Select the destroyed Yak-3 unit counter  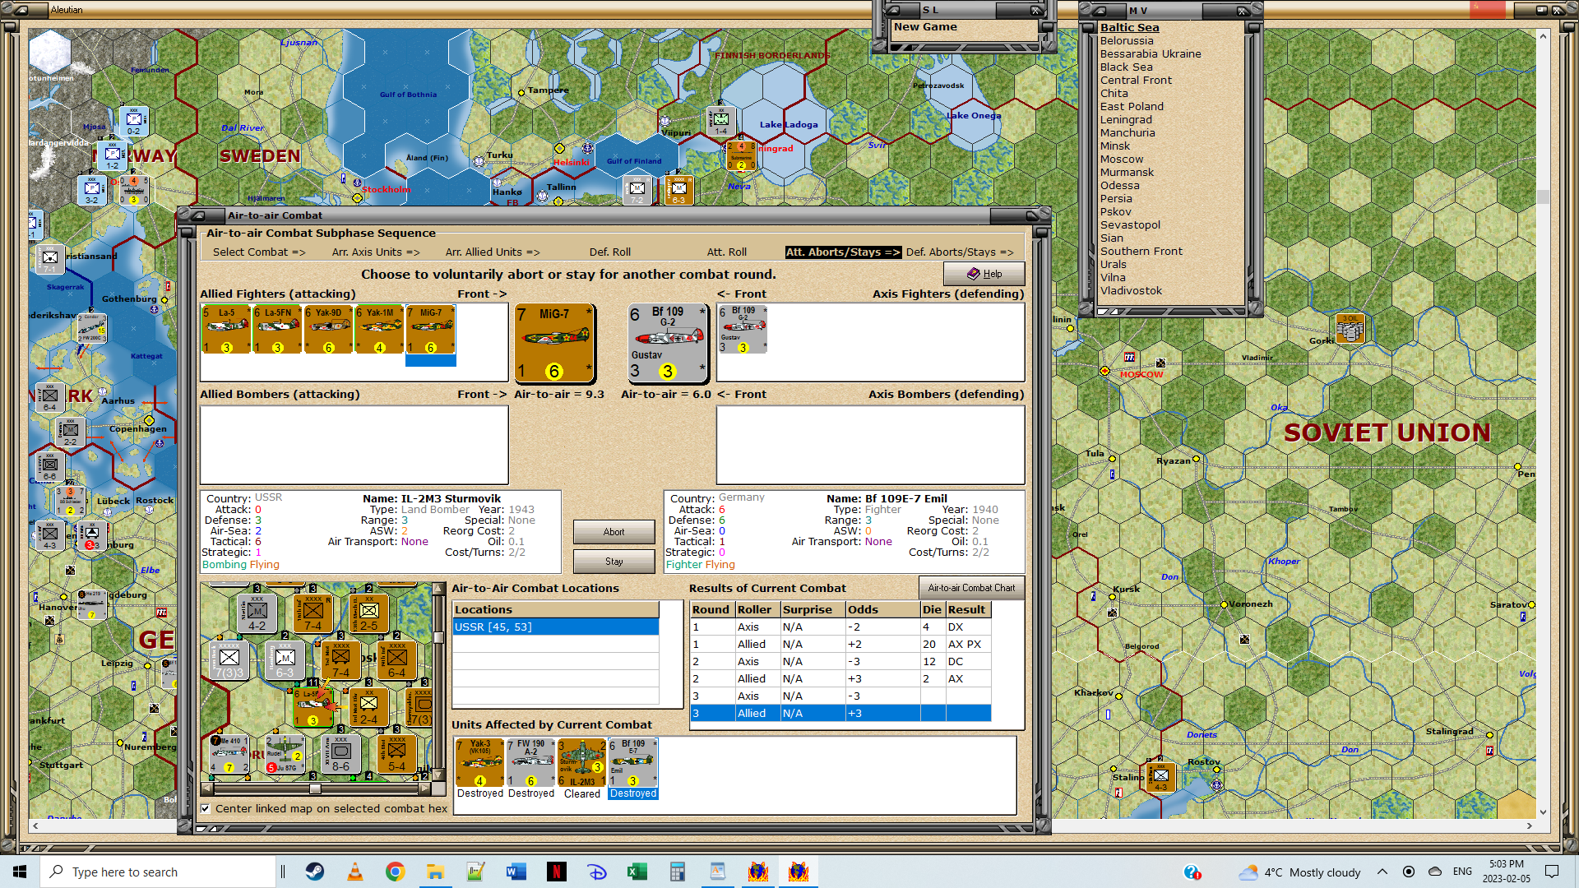(x=480, y=762)
